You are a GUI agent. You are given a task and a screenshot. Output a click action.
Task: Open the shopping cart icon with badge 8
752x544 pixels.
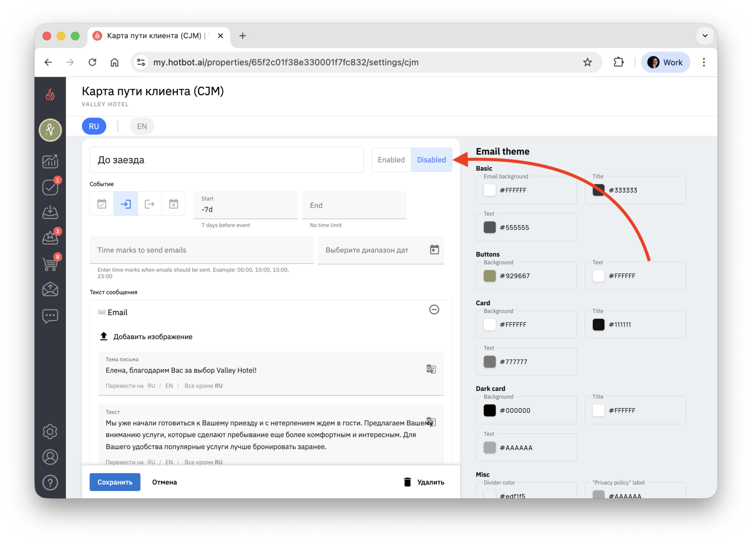(x=50, y=263)
